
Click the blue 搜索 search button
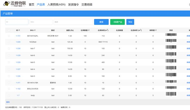(x=101, y=22)
